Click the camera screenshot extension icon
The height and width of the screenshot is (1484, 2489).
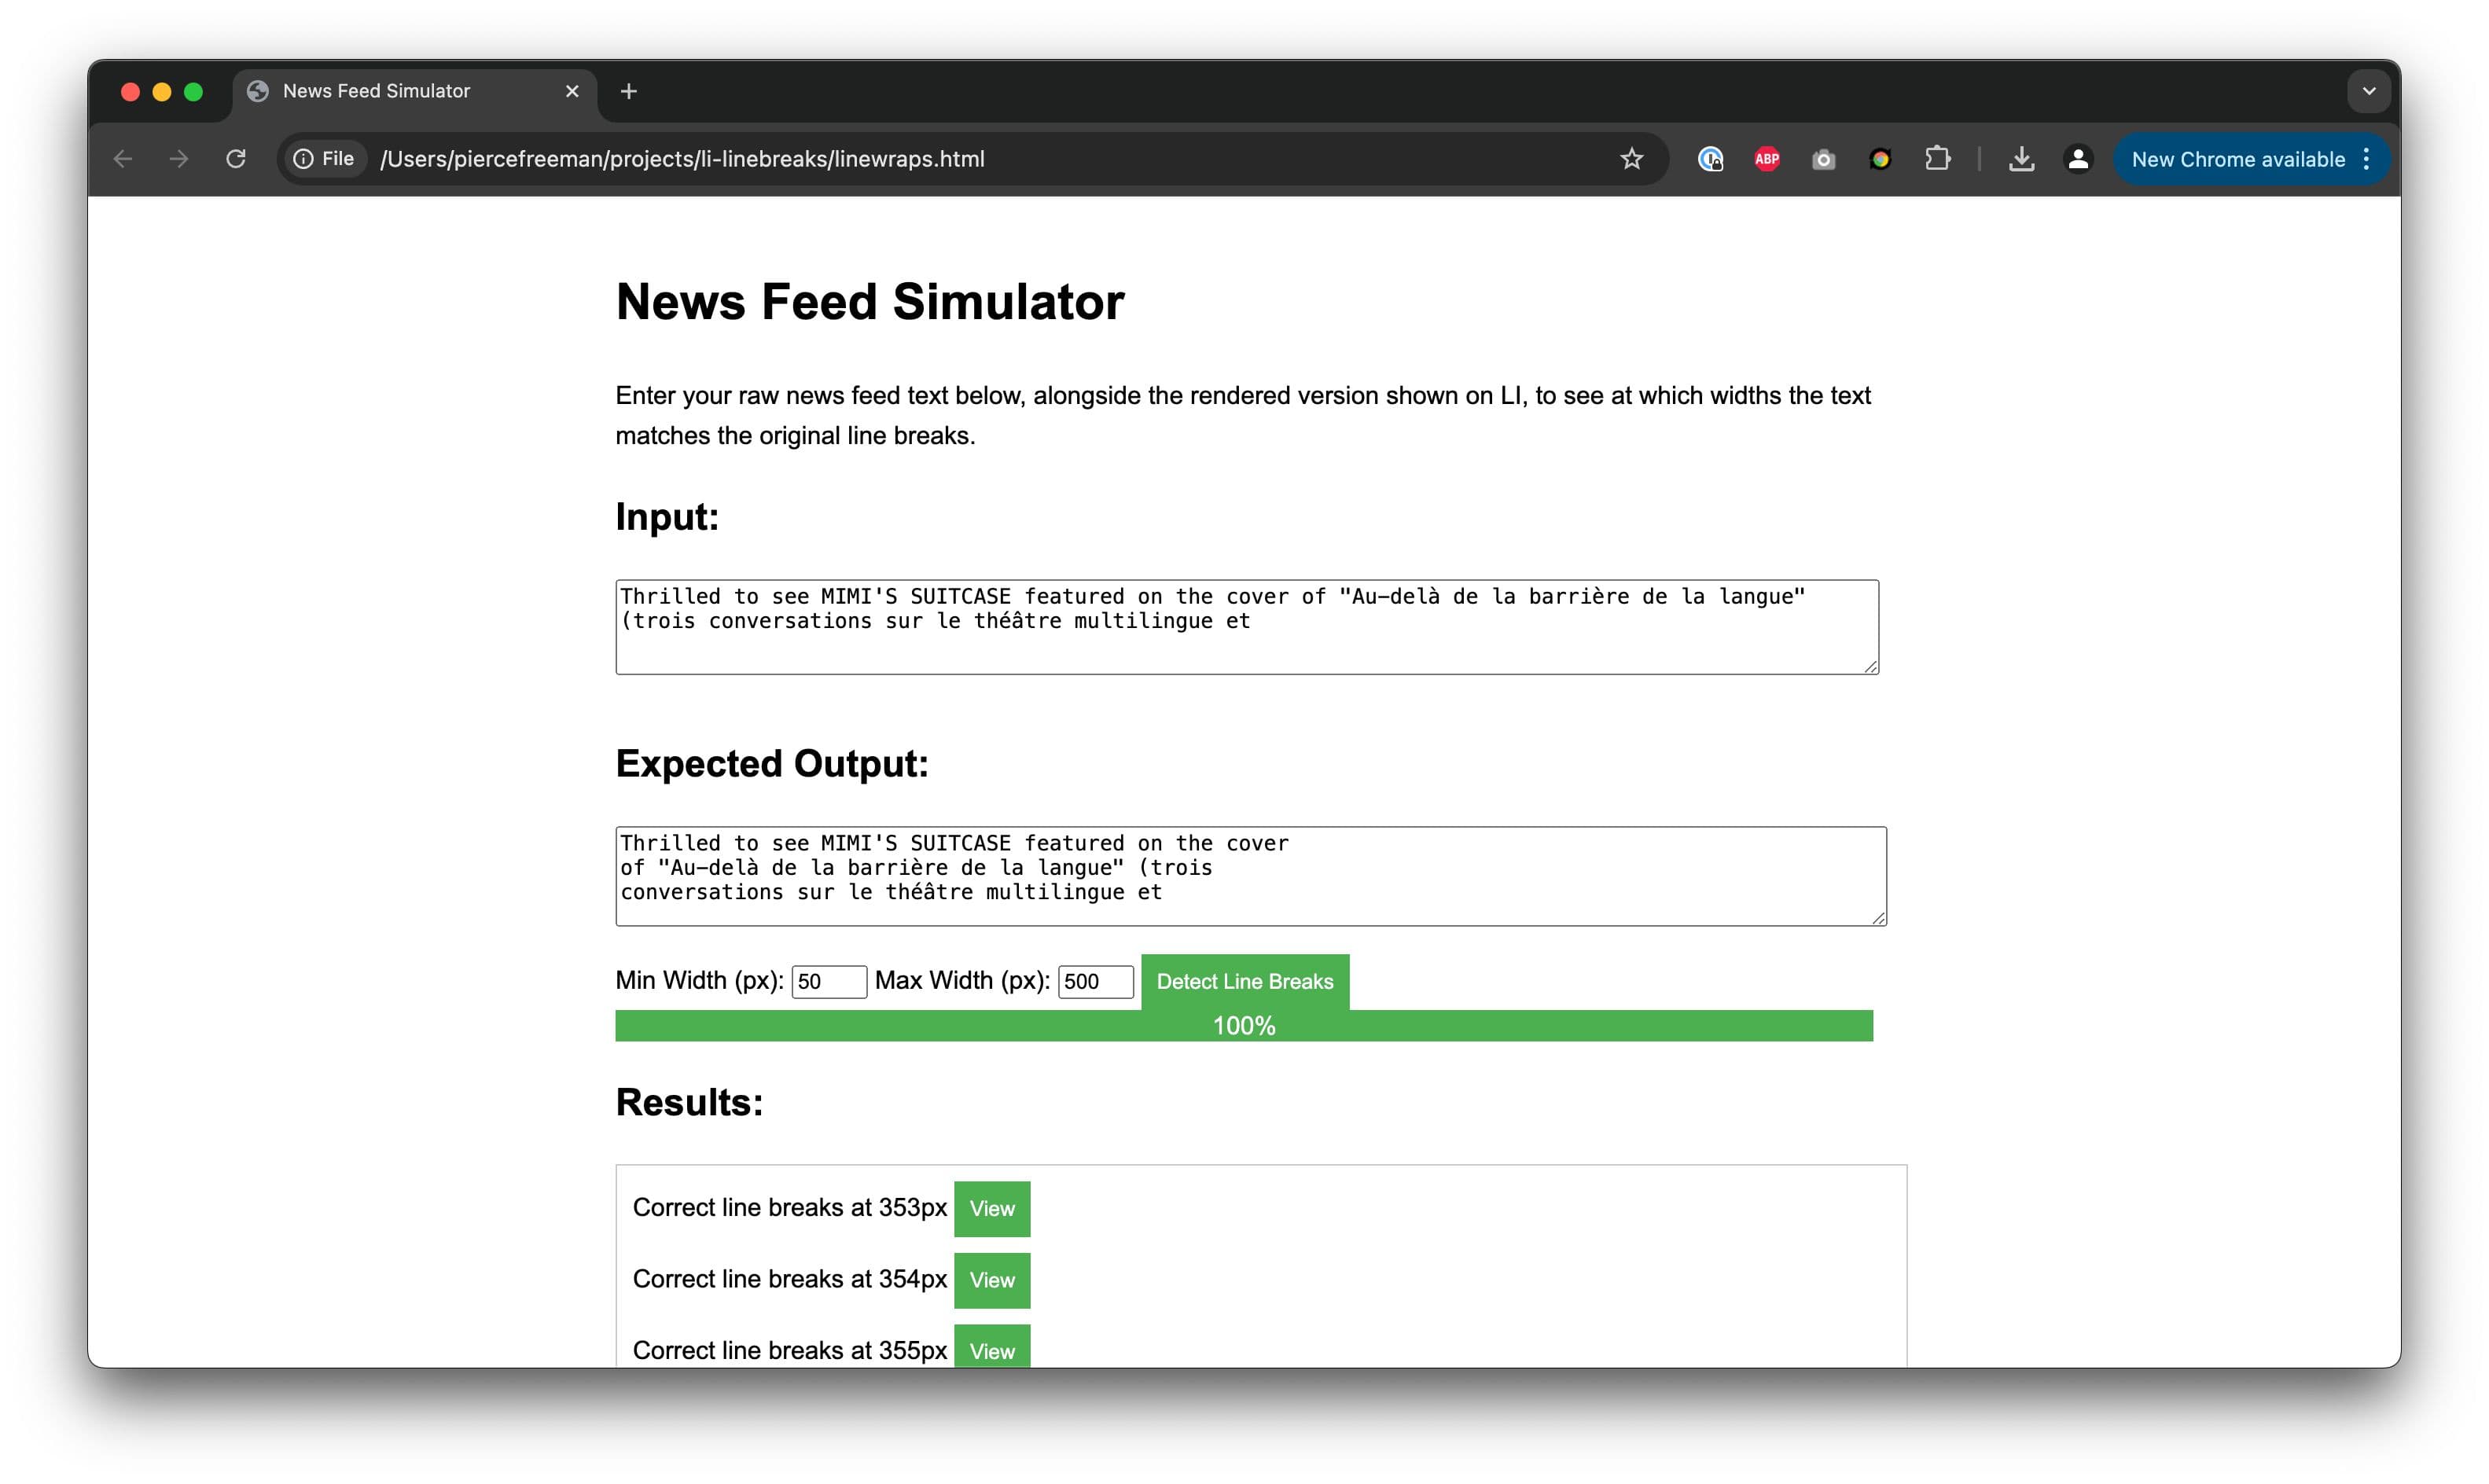click(1823, 159)
